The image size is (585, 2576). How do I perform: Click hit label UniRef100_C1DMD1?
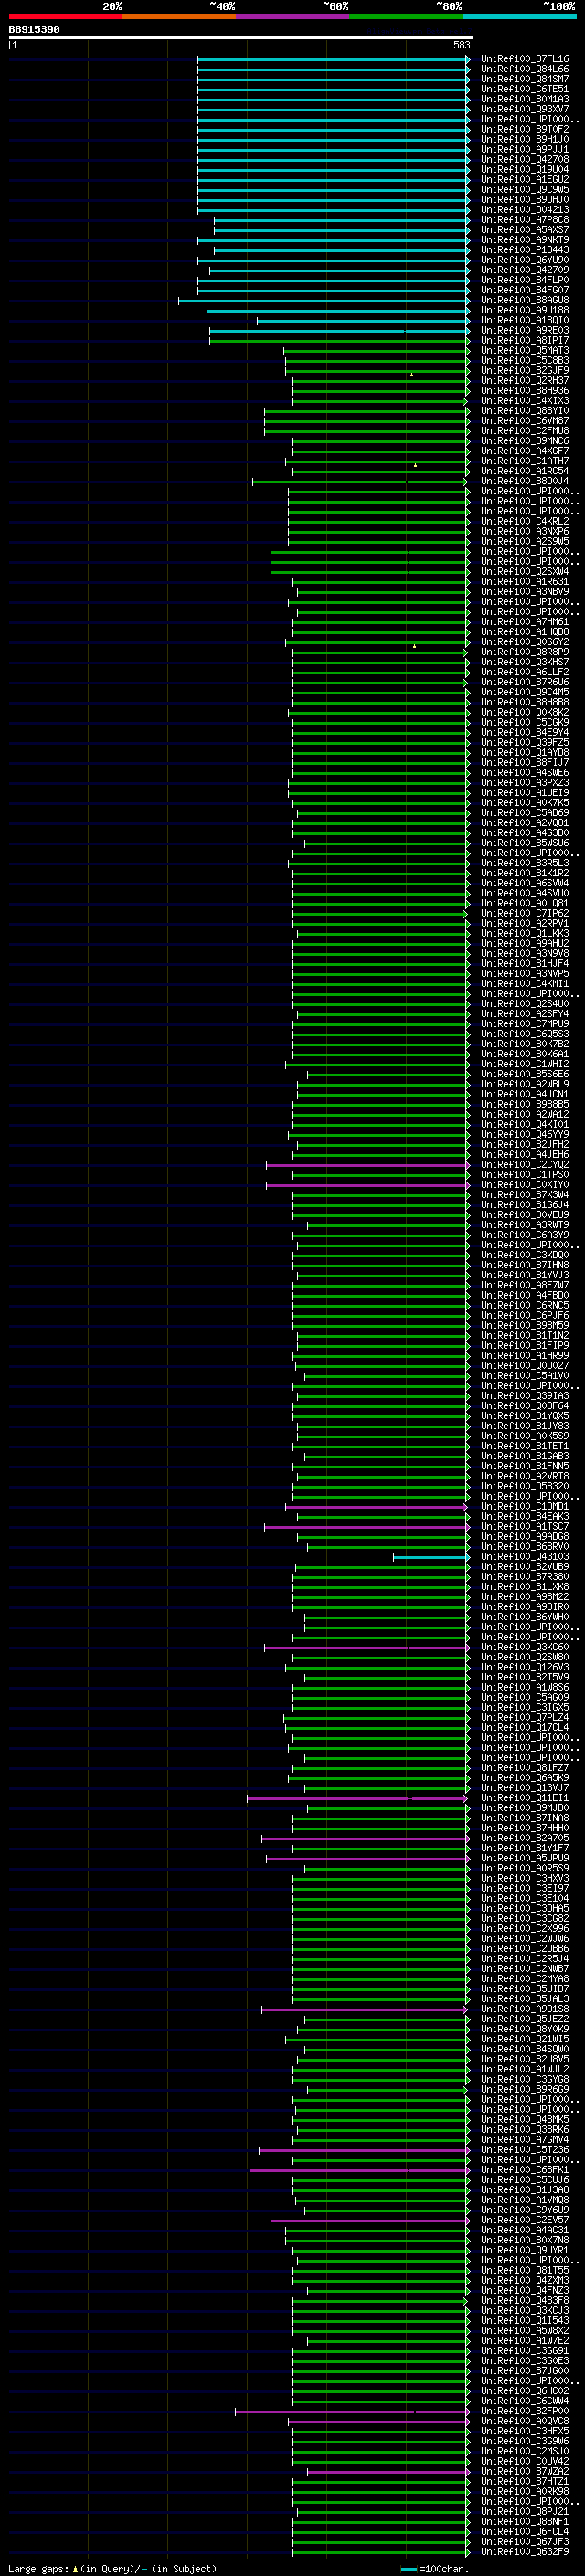coord(525,1507)
